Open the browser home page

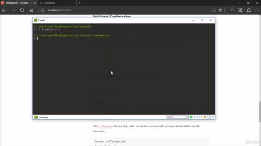(x=31, y=10)
